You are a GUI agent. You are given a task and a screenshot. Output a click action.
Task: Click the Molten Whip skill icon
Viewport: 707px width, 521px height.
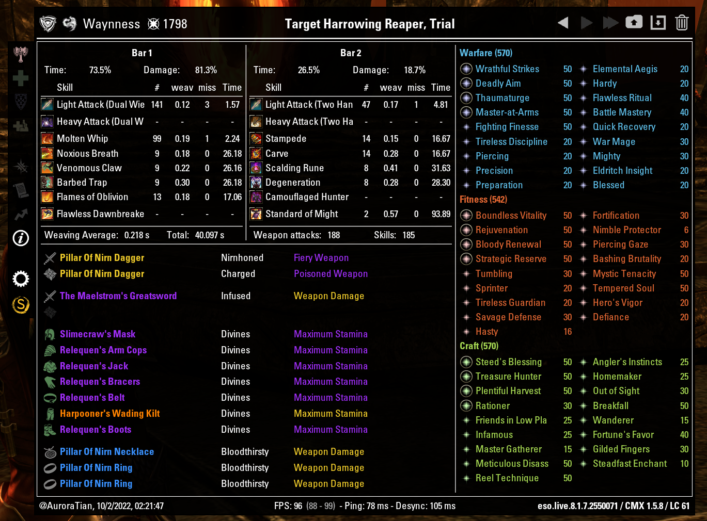click(47, 139)
